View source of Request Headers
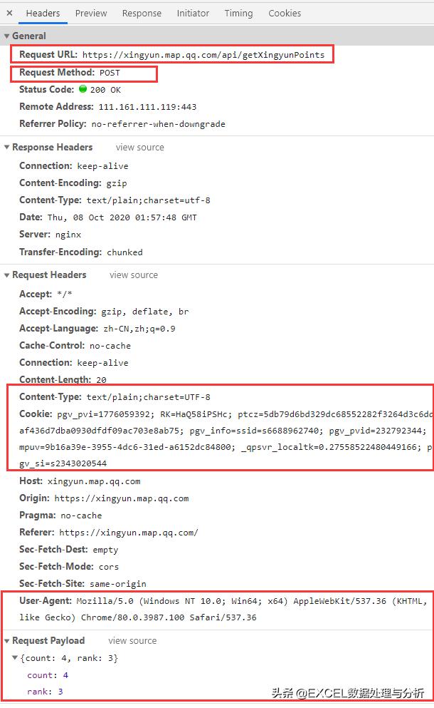Image resolution: width=434 pixels, height=708 pixels. tap(134, 275)
